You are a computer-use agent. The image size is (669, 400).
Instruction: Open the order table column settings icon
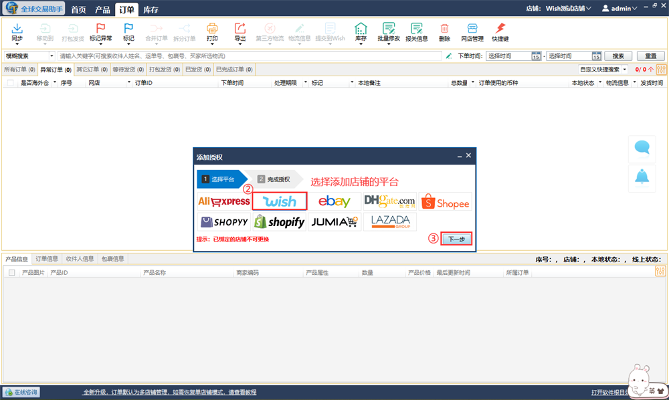pos(661,69)
